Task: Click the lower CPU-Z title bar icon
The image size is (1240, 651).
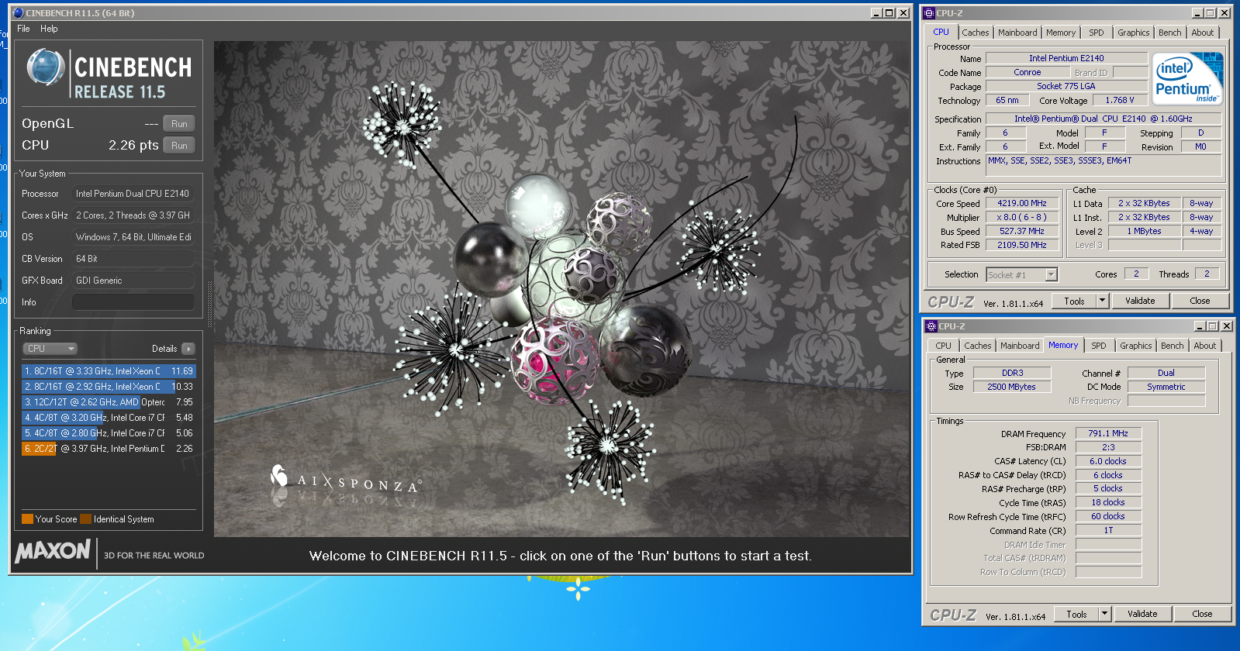Action: [931, 326]
